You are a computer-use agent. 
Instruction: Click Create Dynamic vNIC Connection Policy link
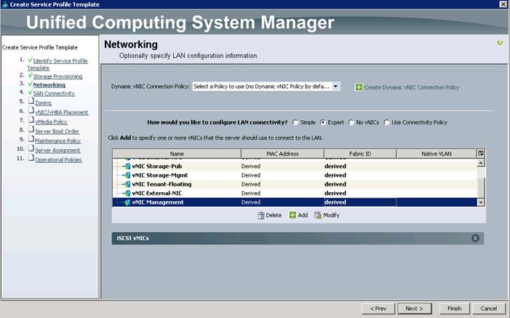[x=412, y=87]
